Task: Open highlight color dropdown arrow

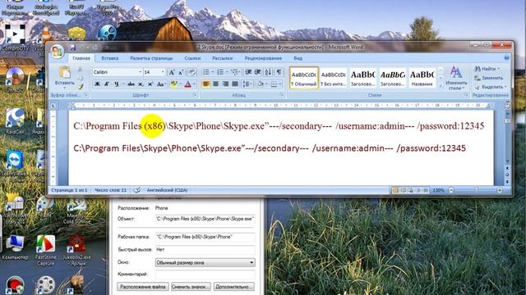Action: pos(180,84)
